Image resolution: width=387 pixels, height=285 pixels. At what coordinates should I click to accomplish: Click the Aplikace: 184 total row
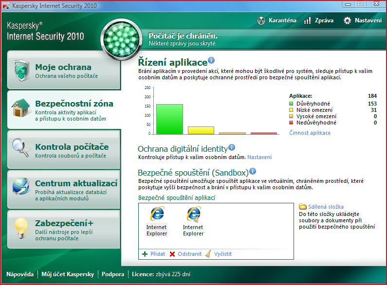click(x=333, y=96)
